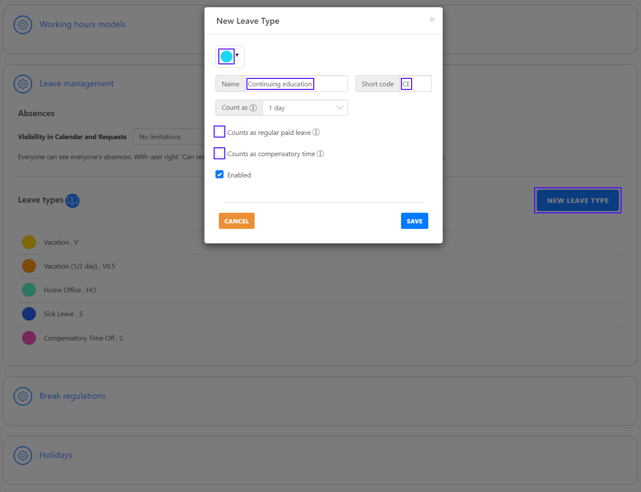Click the info icon beside Count as

pyautogui.click(x=253, y=107)
